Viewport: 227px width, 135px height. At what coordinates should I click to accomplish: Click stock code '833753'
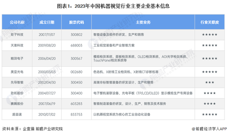[x=77, y=115]
